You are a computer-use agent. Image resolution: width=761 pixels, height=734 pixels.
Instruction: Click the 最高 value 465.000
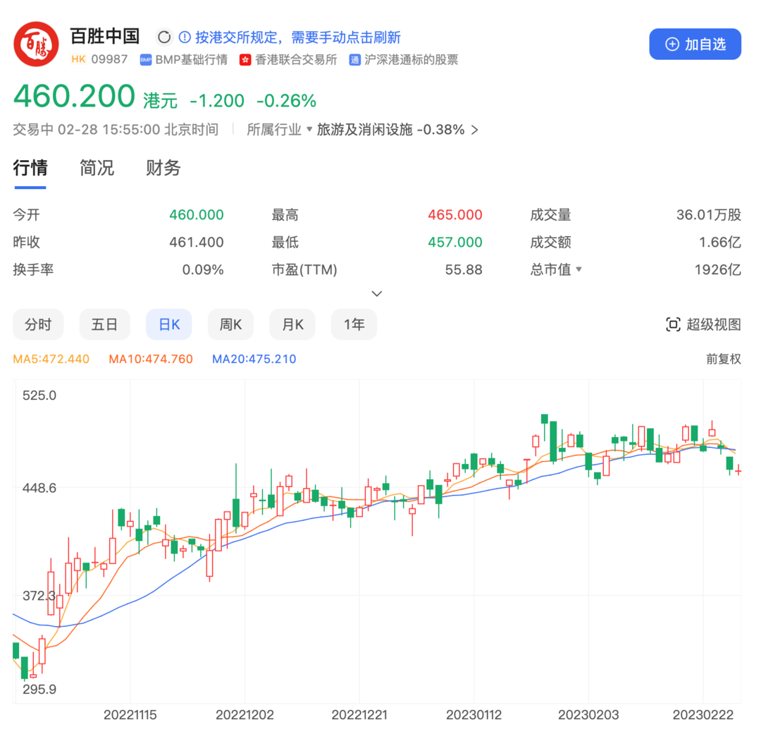pos(454,215)
